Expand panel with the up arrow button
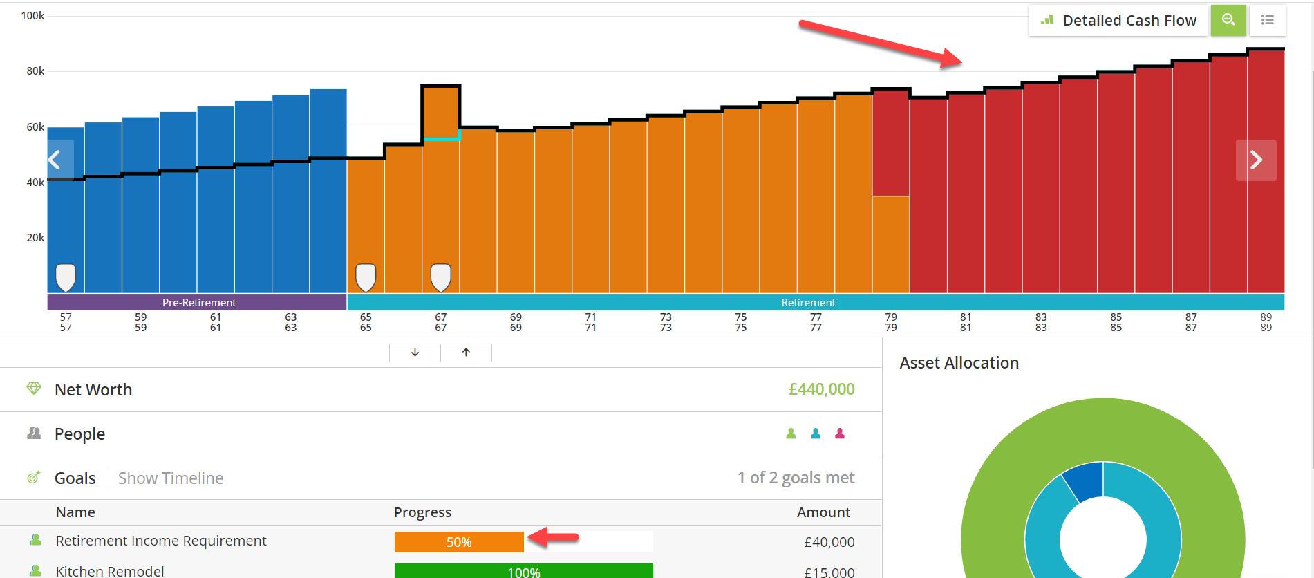 point(467,353)
